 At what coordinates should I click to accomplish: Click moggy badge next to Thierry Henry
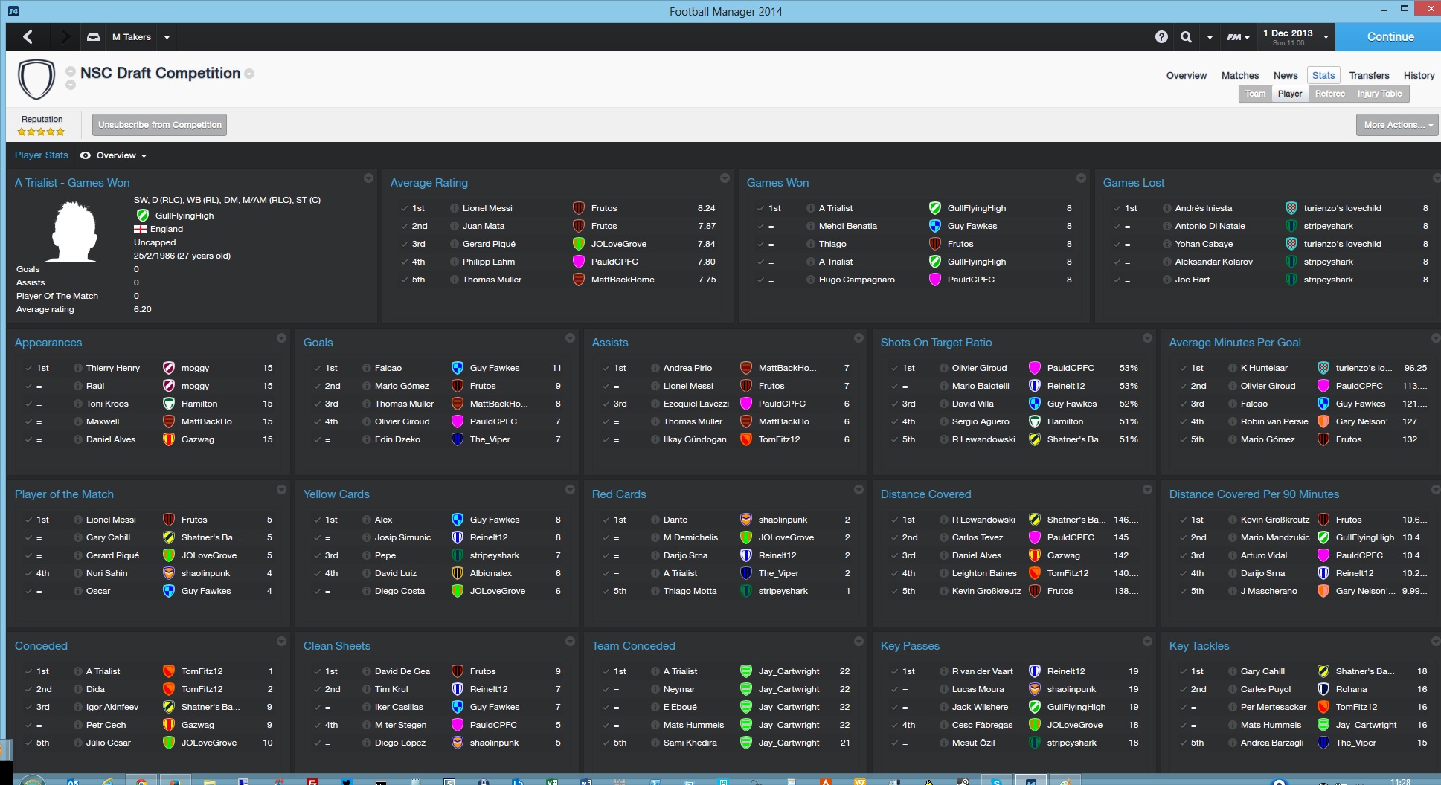click(168, 368)
